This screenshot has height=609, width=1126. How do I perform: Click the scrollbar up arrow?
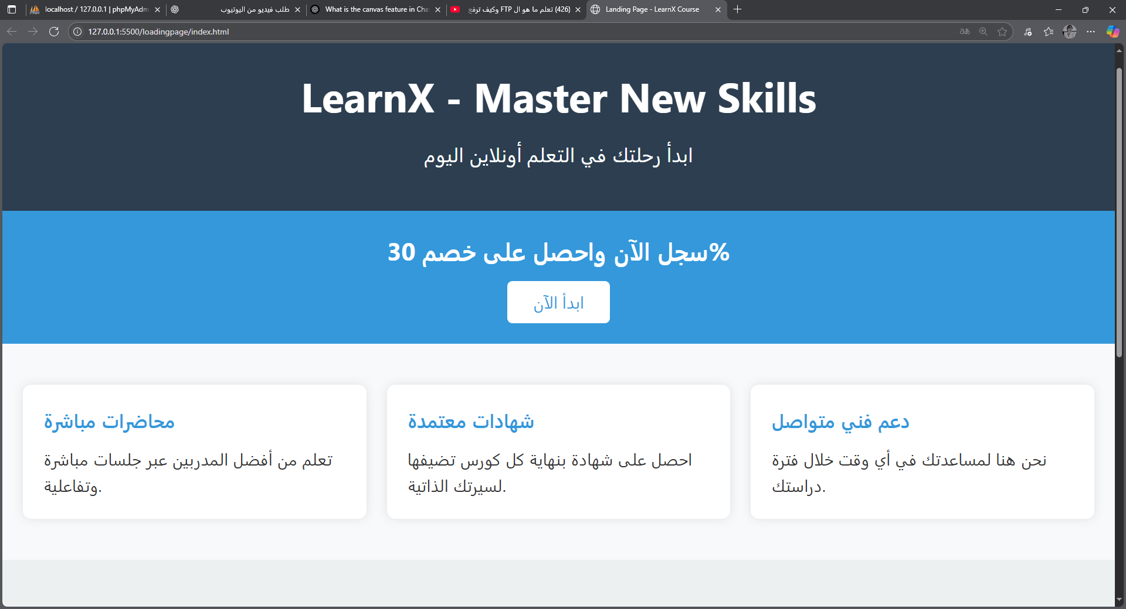[1119, 50]
